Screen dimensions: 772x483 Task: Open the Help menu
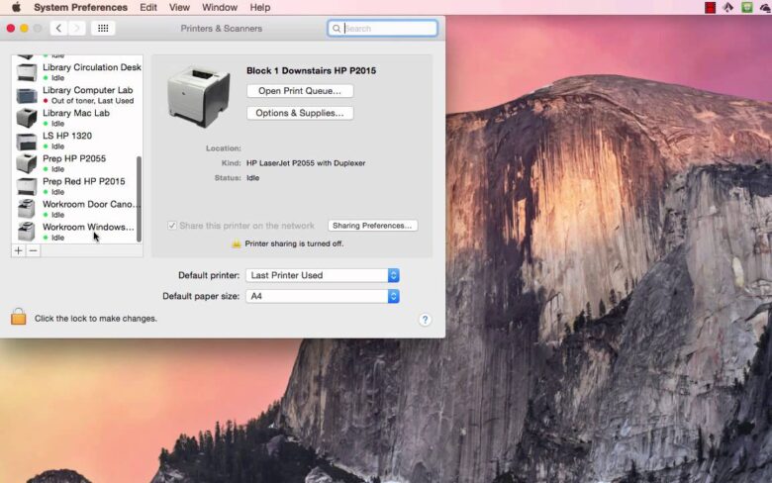click(x=260, y=7)
